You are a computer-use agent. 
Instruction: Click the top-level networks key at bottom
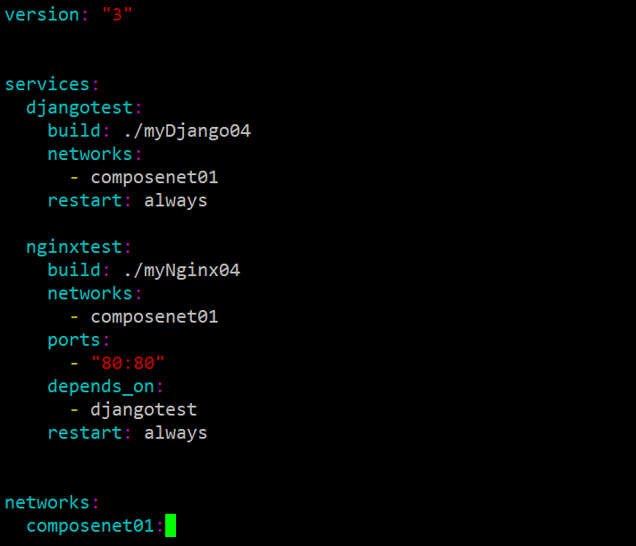pos(46,502)
